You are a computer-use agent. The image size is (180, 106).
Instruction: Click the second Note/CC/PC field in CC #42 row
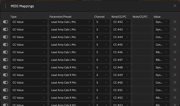click(x=142, y=22)
